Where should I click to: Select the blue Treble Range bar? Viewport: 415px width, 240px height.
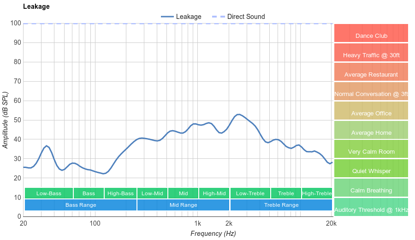point(281,205)
